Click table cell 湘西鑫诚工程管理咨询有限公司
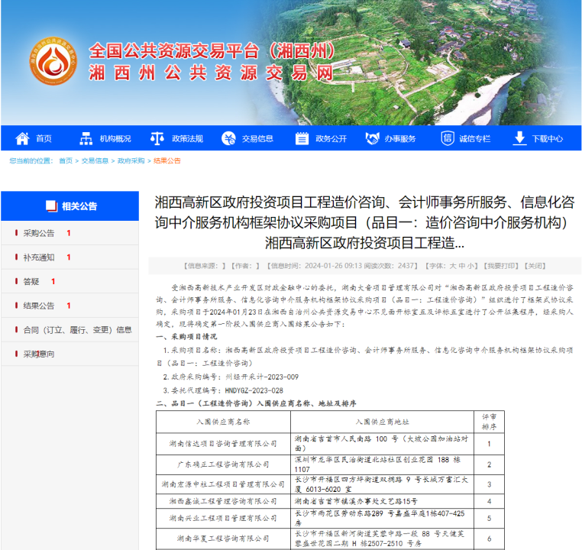This screenshot has width=582, height=550. coord(223,501)
